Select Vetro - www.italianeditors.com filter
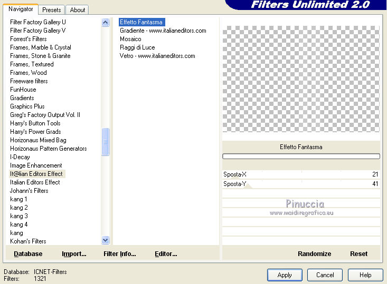The height and width of the screenshot is (284, 387). click(x=157, y=56)
